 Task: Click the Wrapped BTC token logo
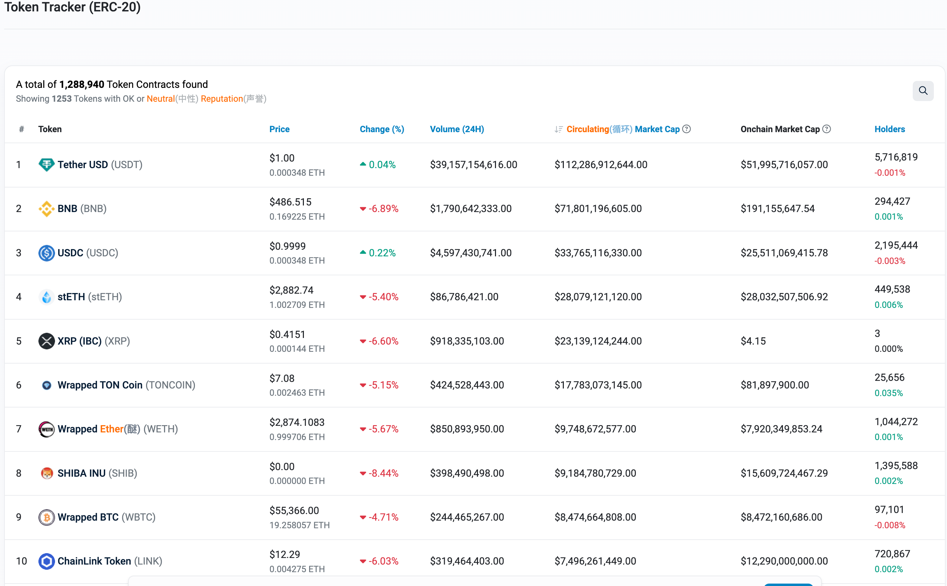[46, 518]
